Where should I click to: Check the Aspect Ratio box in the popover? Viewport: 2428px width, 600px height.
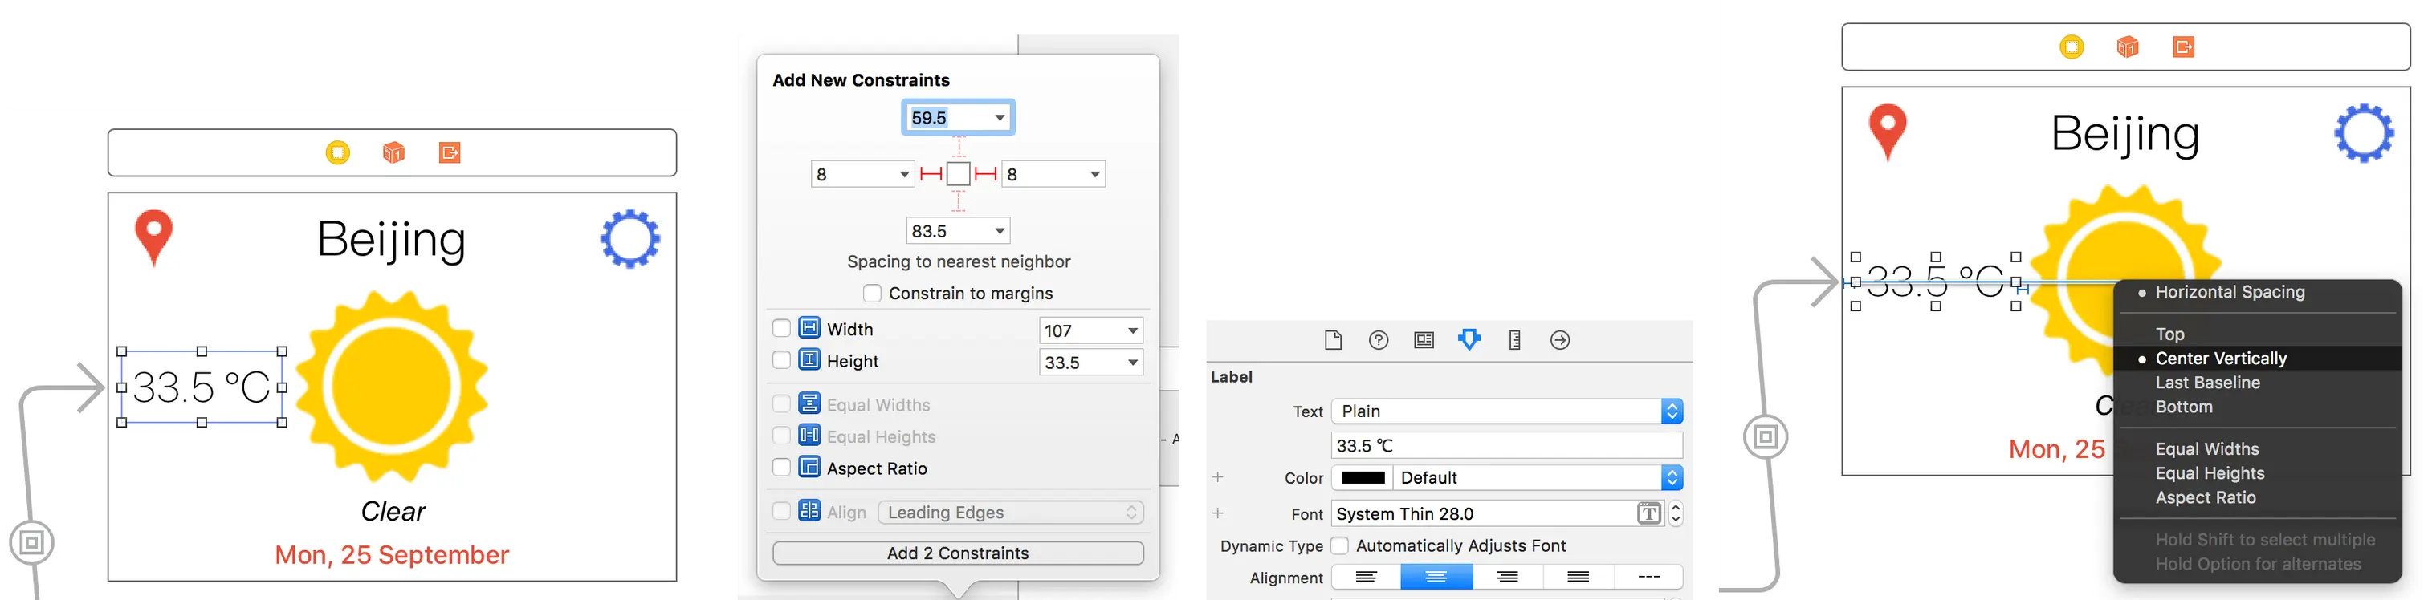coord(781,467)
